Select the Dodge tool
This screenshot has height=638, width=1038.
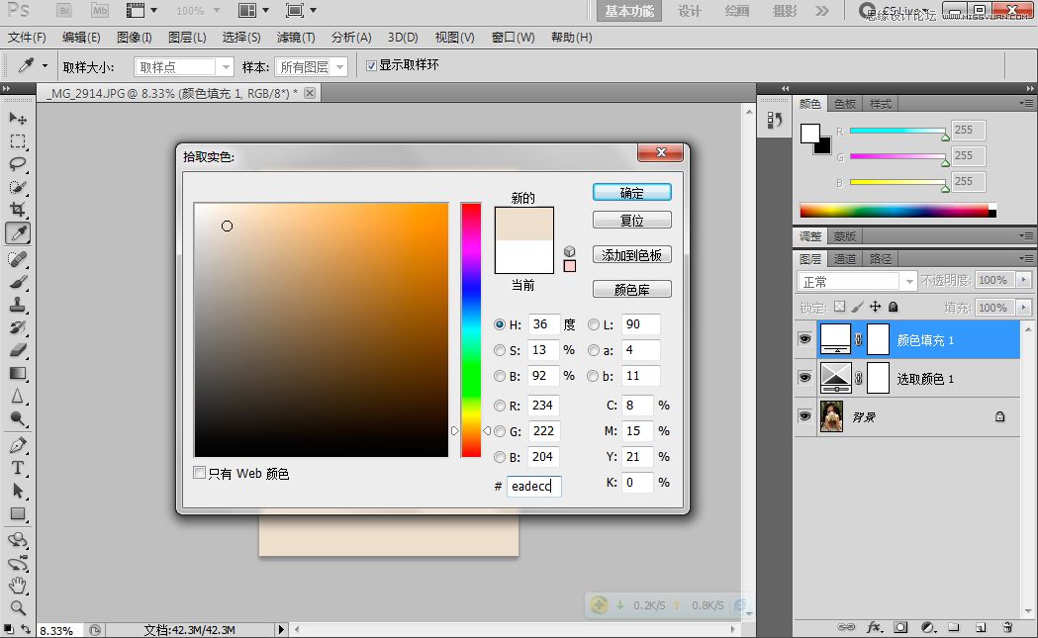coord(18,419)
